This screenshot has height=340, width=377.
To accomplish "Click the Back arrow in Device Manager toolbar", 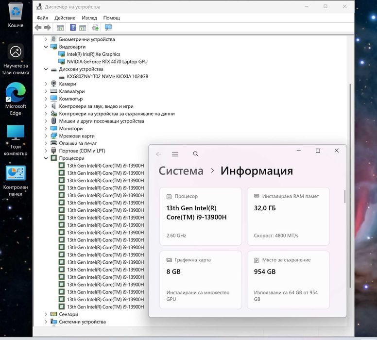I will [38, 28].
